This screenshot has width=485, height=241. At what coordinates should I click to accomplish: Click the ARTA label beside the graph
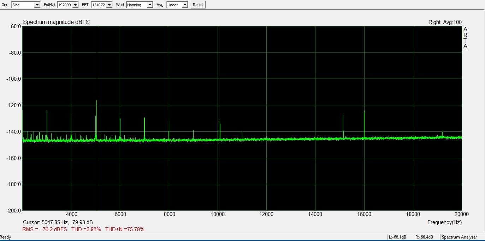pos(465,38)
